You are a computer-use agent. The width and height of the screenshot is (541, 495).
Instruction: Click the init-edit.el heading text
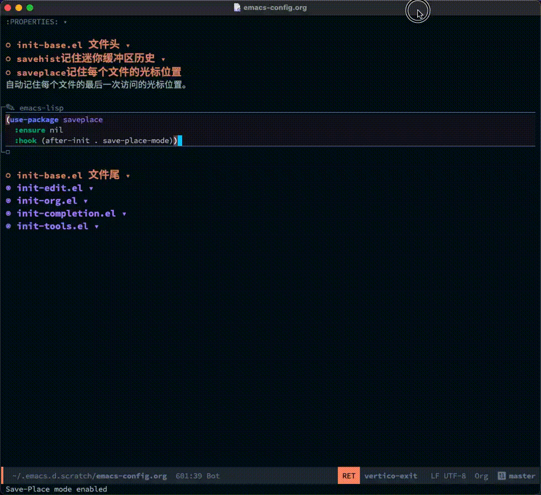(50, 188)
